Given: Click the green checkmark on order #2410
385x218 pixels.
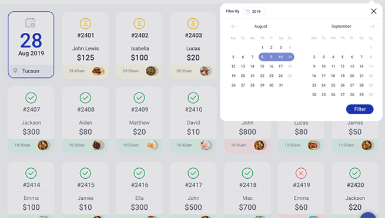Looking at the screenshot, I should point(193,98).
